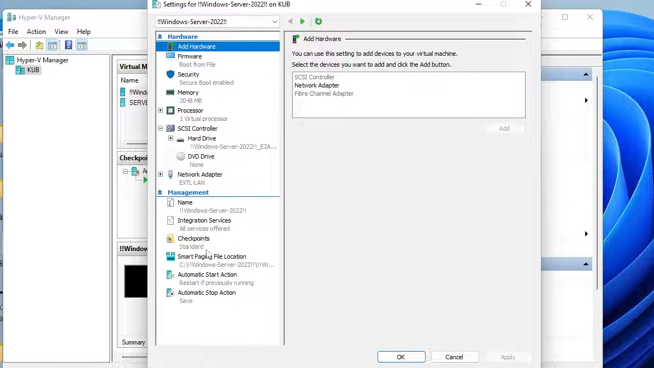Viewport: 654px width, 368px height.
Task: Click the green refresh icon in settings
Action: tap(318, 21)
